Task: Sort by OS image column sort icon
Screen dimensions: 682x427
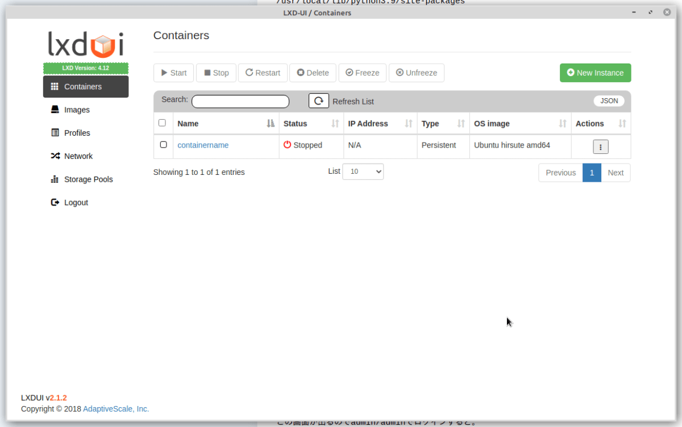Action: pyautogui.click(x=563, y=123)
